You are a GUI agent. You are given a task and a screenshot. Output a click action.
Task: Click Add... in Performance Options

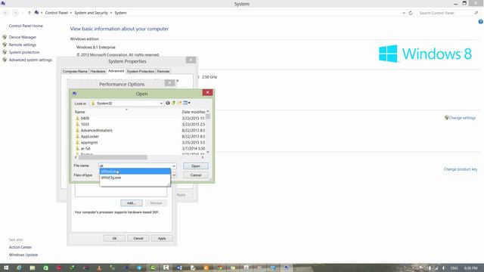132,203
